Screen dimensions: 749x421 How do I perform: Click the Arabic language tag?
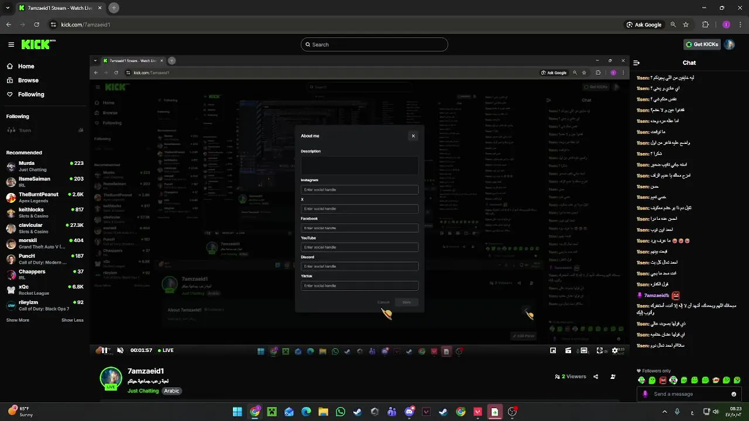click(x=171, y=391)
